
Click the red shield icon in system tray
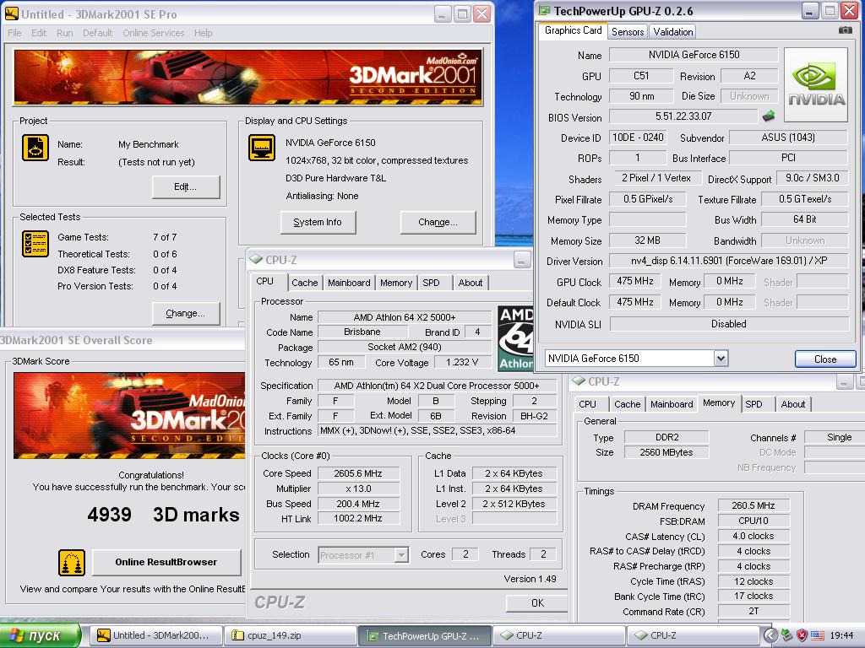pos(802,635)
